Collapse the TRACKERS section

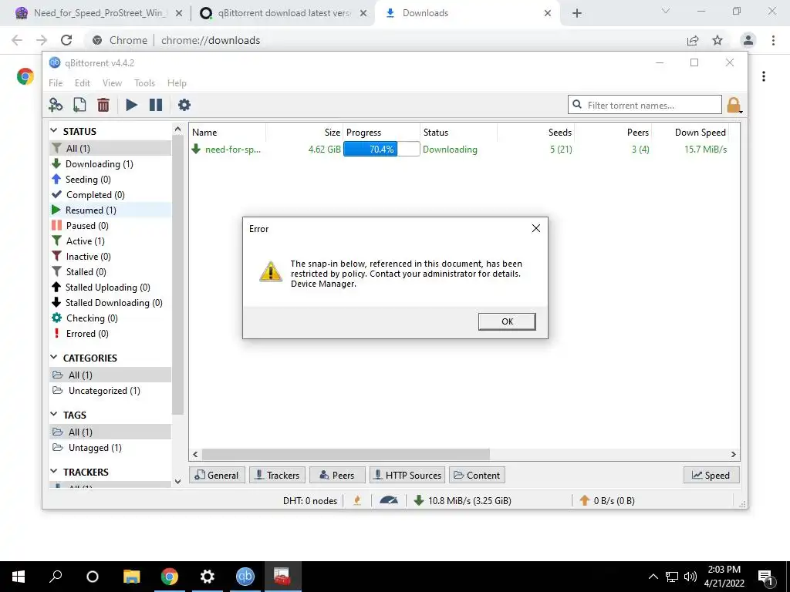point(54,471)
